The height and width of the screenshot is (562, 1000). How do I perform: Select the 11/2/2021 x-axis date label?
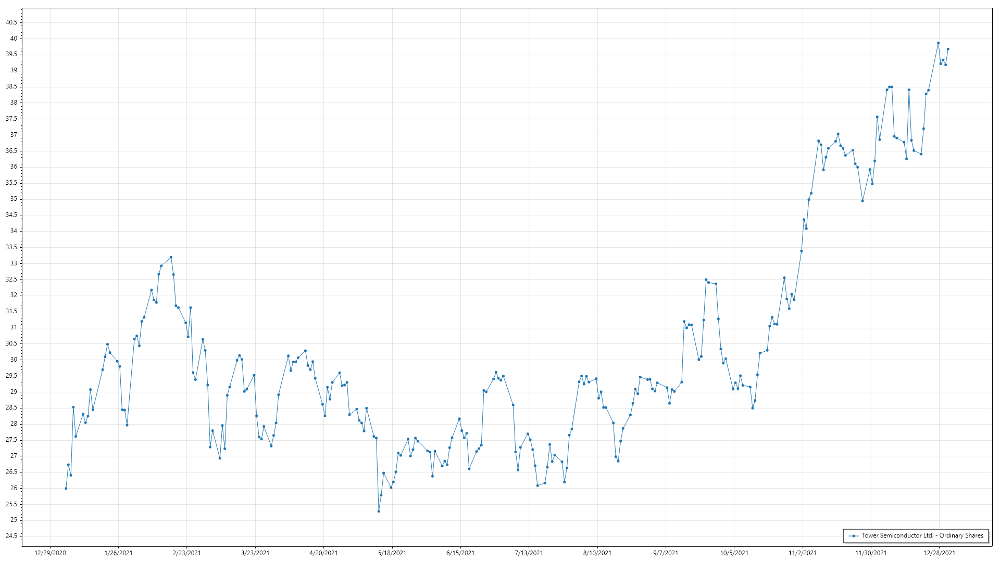pos(802,553)
